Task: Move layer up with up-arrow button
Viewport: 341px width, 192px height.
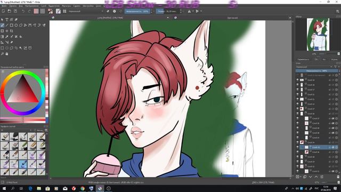Action: 316,177
